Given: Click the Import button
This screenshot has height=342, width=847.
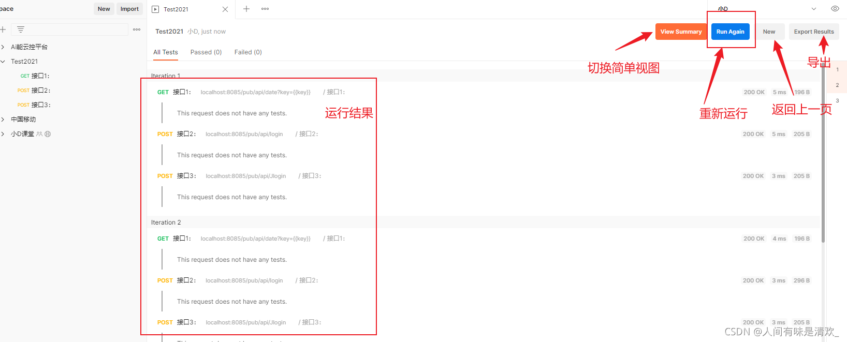Looking at the screenshot, I should pyautogui.click(x=129, y=9).
